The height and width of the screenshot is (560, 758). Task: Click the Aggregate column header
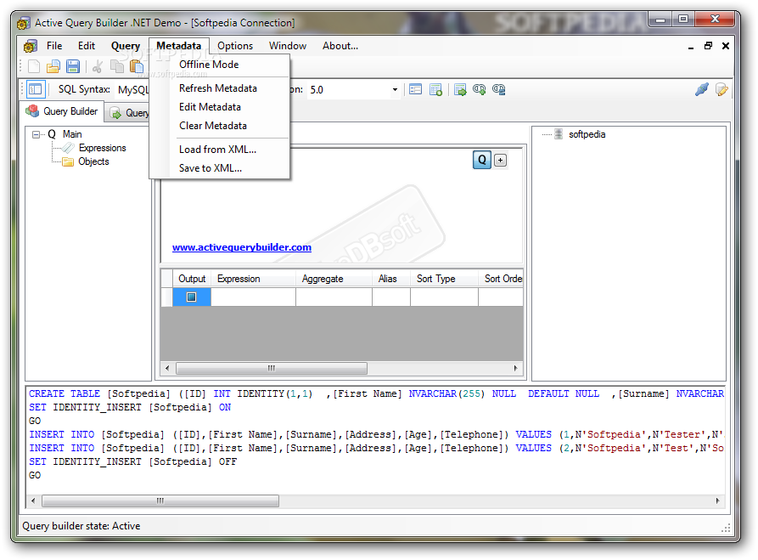point(334,279)
